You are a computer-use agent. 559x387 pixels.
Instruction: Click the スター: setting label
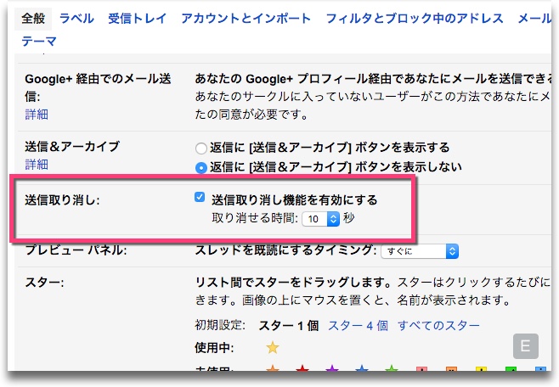[x=44, y=283]
